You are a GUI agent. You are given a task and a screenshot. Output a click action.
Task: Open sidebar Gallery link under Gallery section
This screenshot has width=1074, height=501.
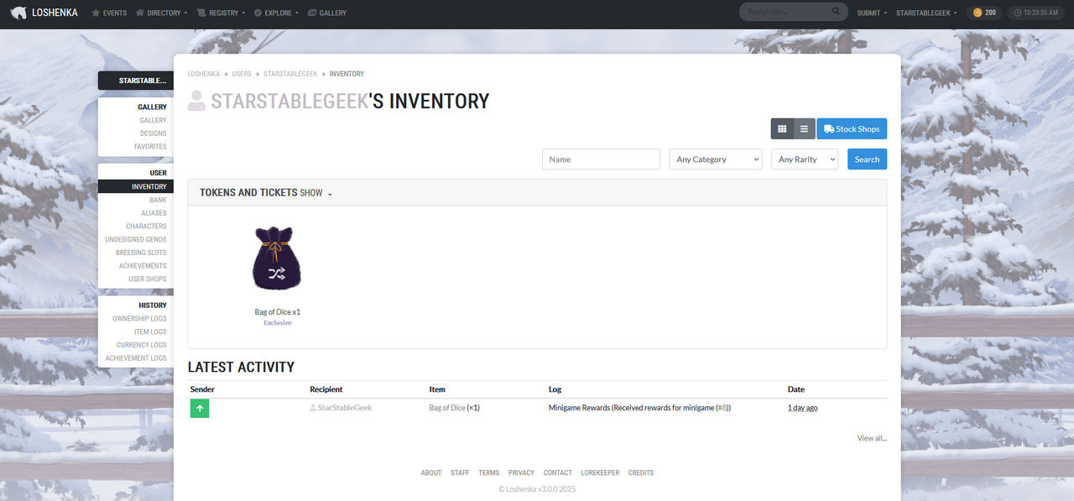(153, 120)
